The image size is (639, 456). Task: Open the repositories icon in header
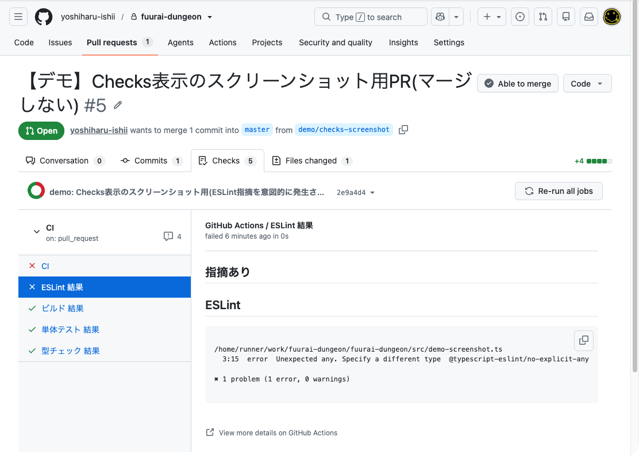tap(566, 17)
